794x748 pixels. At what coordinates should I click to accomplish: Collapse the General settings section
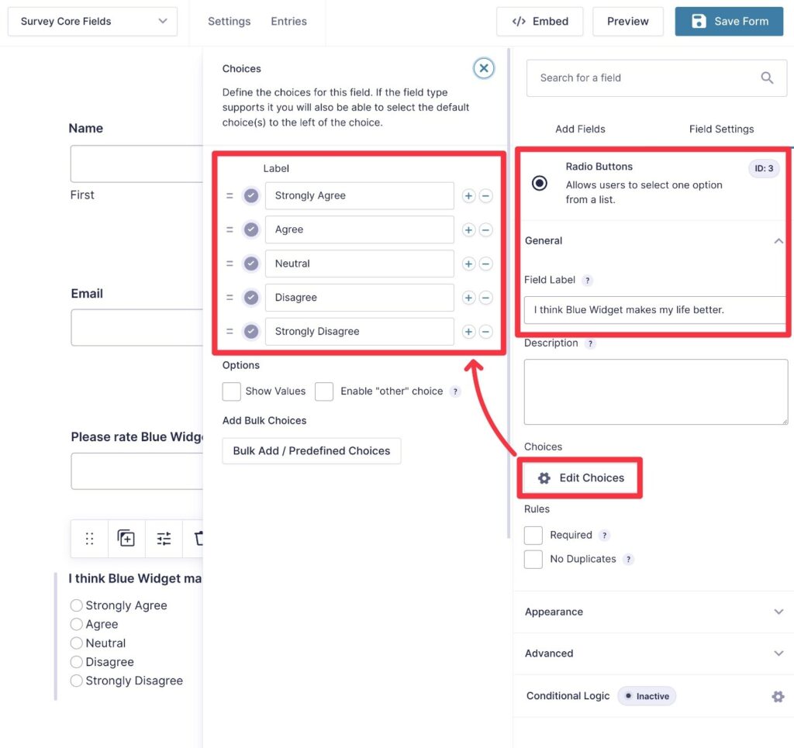click(778, 241)
